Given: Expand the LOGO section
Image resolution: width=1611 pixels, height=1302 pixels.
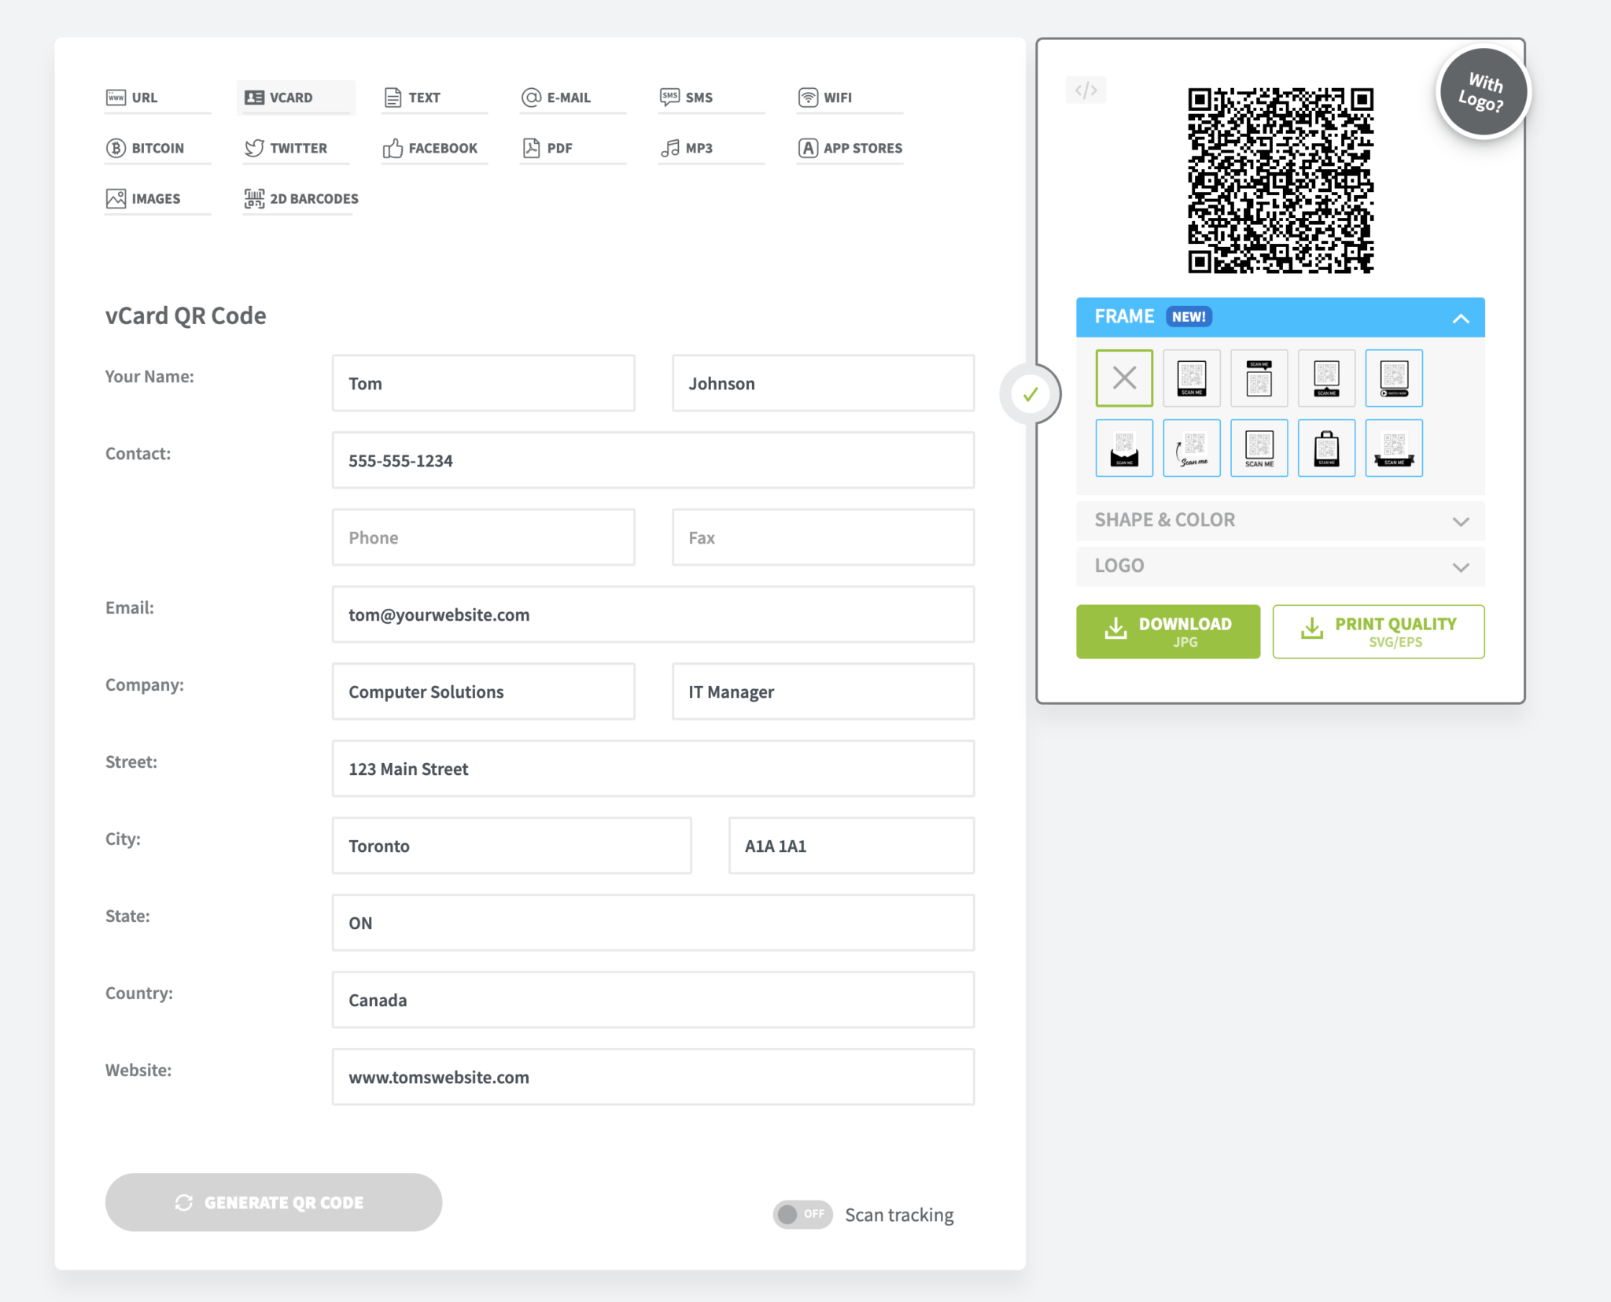Looking at the screenshot, I should 1280,566.
